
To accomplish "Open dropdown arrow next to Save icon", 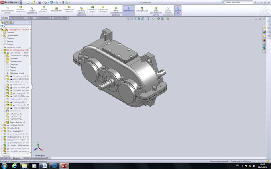I will tap(42, 2).
